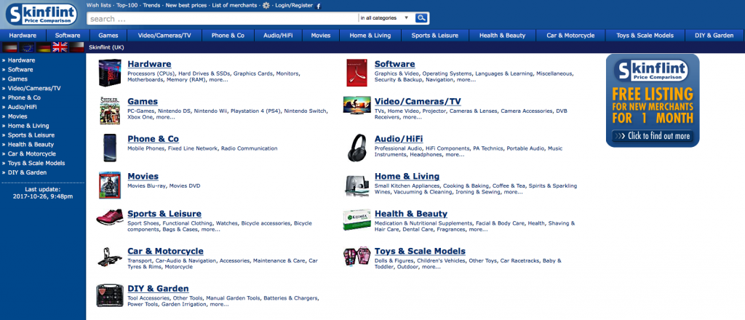The image size is (745, 320).
Task: Open the 'in all categories' dropdown
Action: pos(384,18)
